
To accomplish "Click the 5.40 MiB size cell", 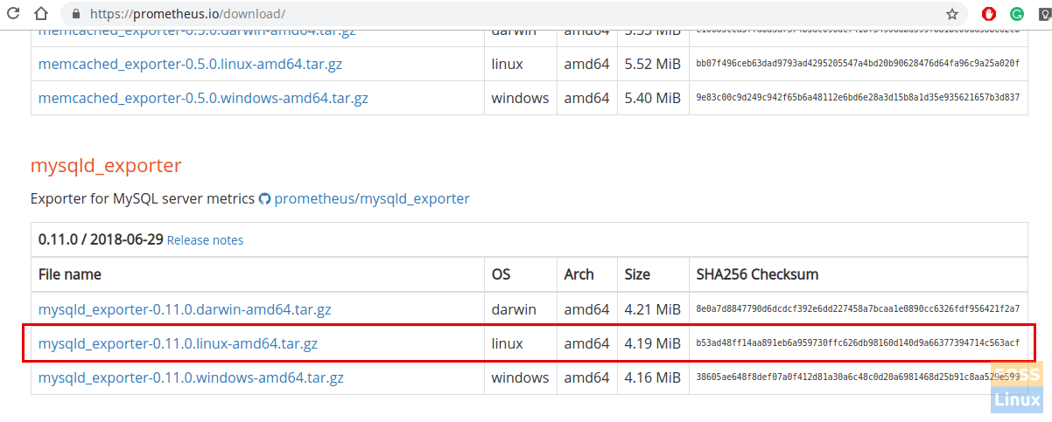I will click(653, 98).
